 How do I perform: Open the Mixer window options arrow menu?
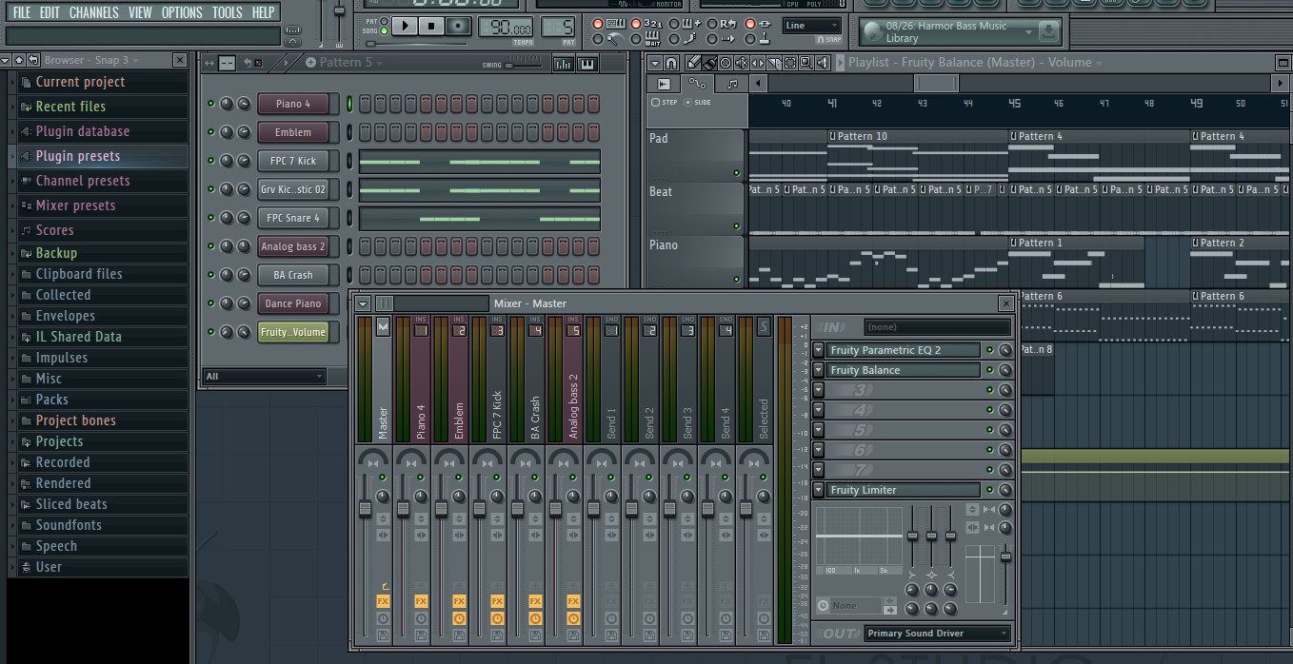pyautogui.click(x=363, y=303)
